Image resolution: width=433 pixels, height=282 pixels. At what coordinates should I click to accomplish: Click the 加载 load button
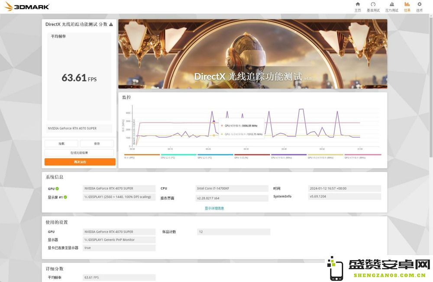click(61, 144)
